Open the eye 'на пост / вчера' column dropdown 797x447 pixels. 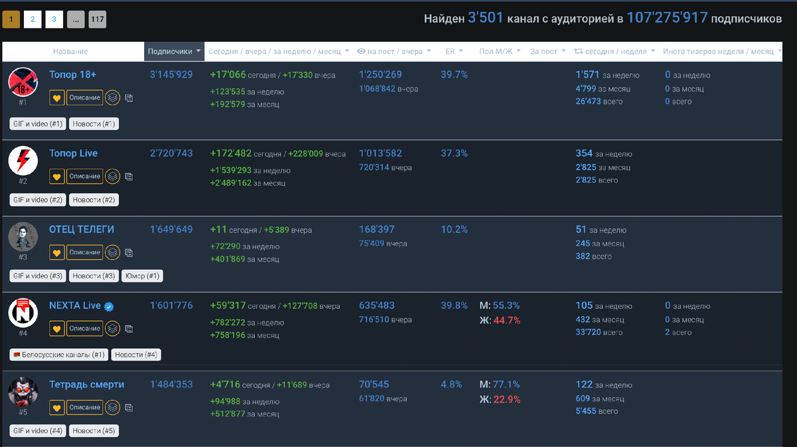pyautogui.click(x=394, y=51)
